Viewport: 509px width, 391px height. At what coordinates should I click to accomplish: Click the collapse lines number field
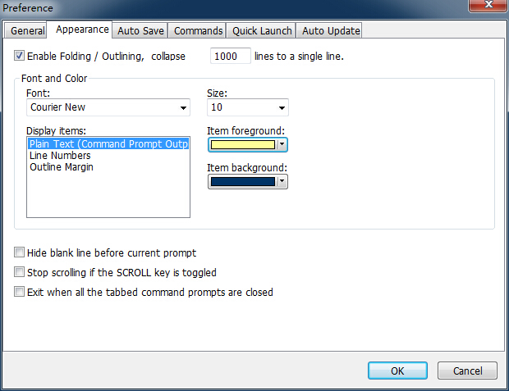[231, 57]
